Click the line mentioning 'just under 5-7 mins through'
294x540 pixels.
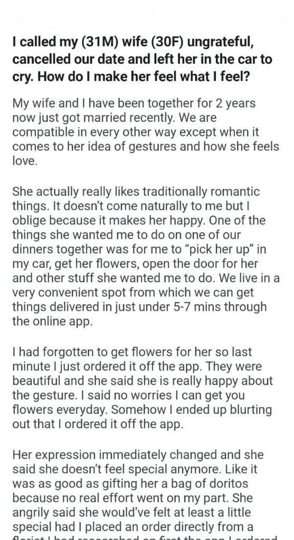139,307
